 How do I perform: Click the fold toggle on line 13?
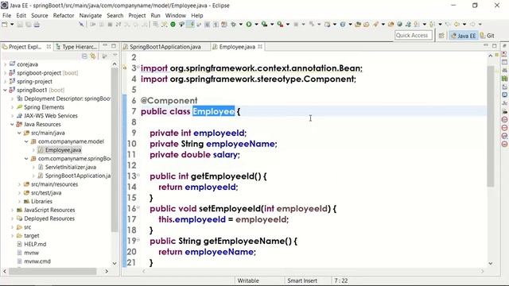[138, 176]
